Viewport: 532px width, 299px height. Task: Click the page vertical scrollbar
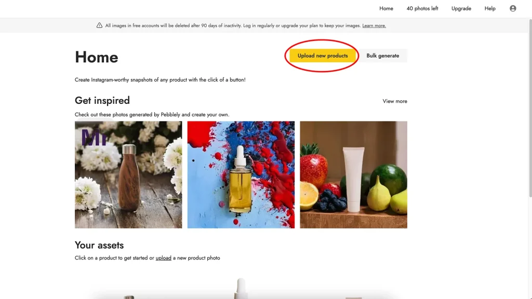(530, 108)
